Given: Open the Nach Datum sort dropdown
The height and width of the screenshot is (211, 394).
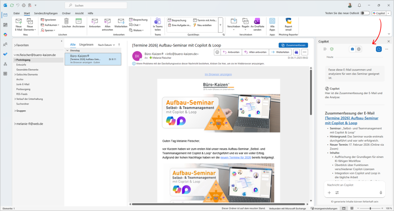Looking at the screenshot, I should click(x=106, y=45).
